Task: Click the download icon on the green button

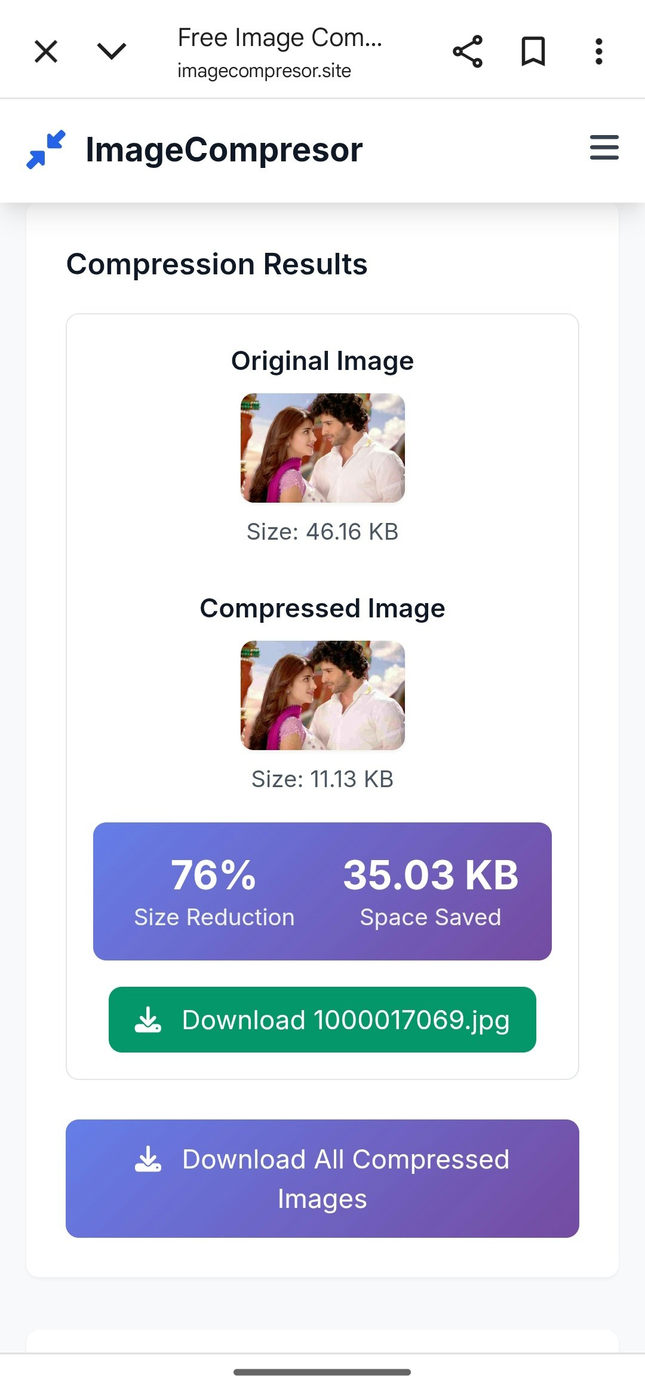Action: point(149,1020)
